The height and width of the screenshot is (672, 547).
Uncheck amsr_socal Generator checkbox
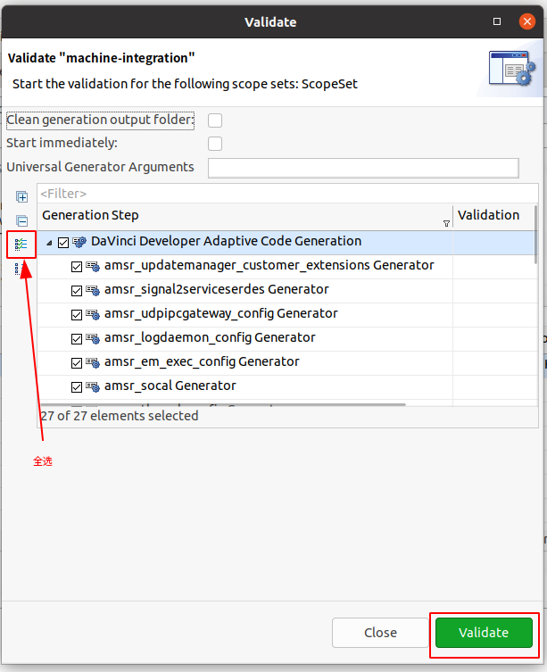(77, 387)
